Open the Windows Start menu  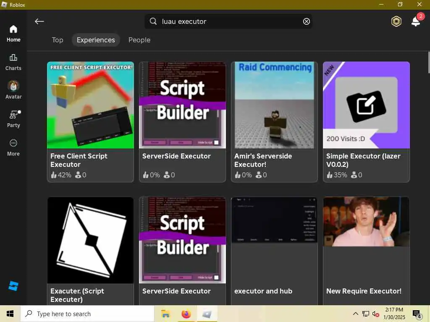(x=10, y=314)
